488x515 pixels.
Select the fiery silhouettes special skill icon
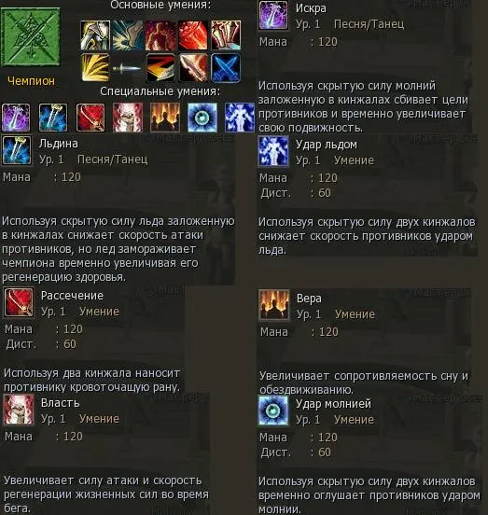[165, 118]
